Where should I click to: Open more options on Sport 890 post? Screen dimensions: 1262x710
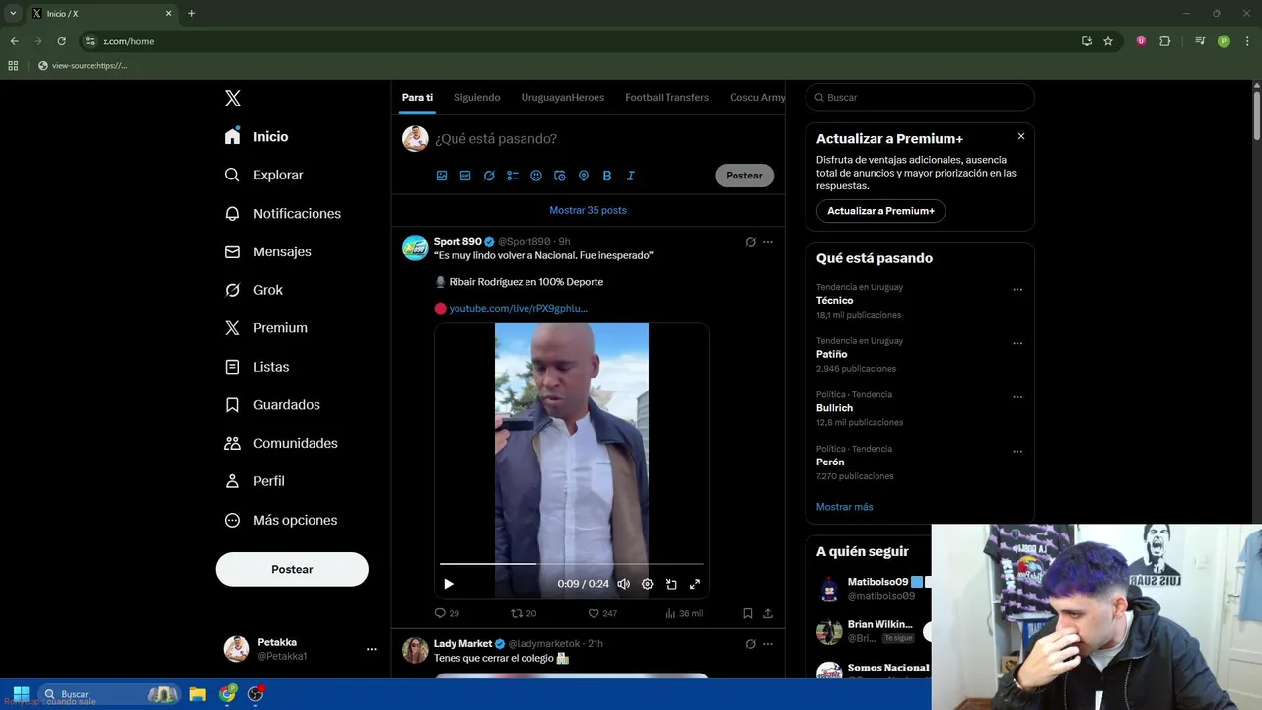pyautogui.click(x=768, y=242)
